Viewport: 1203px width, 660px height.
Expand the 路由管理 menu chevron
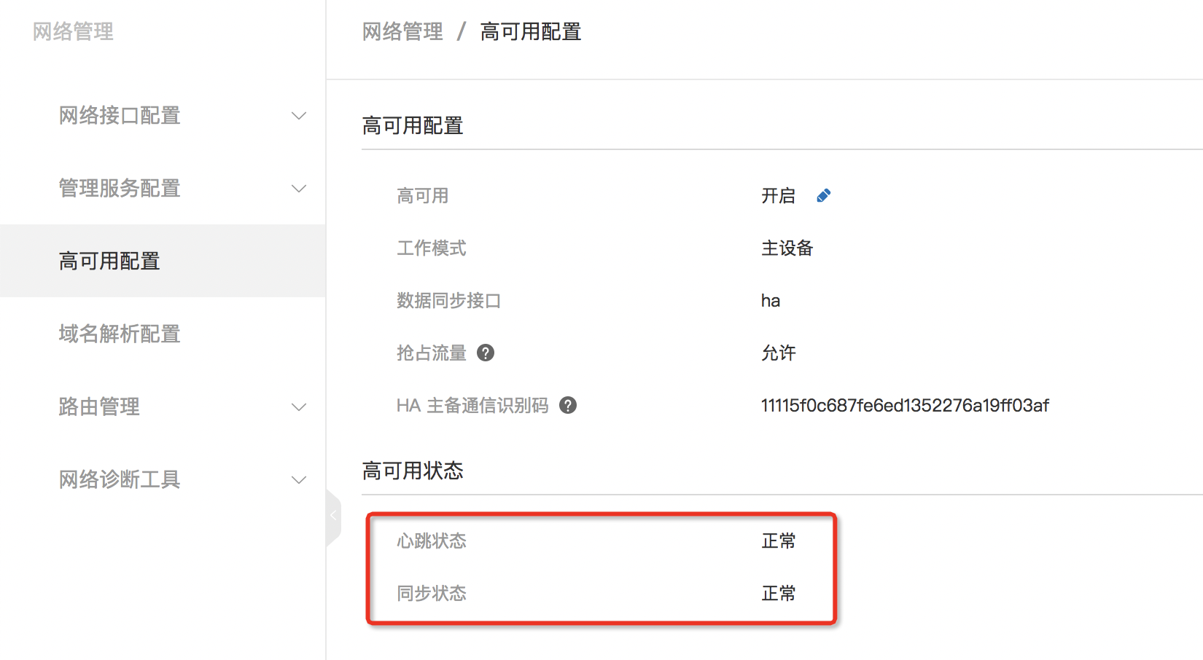pos(299,407)
